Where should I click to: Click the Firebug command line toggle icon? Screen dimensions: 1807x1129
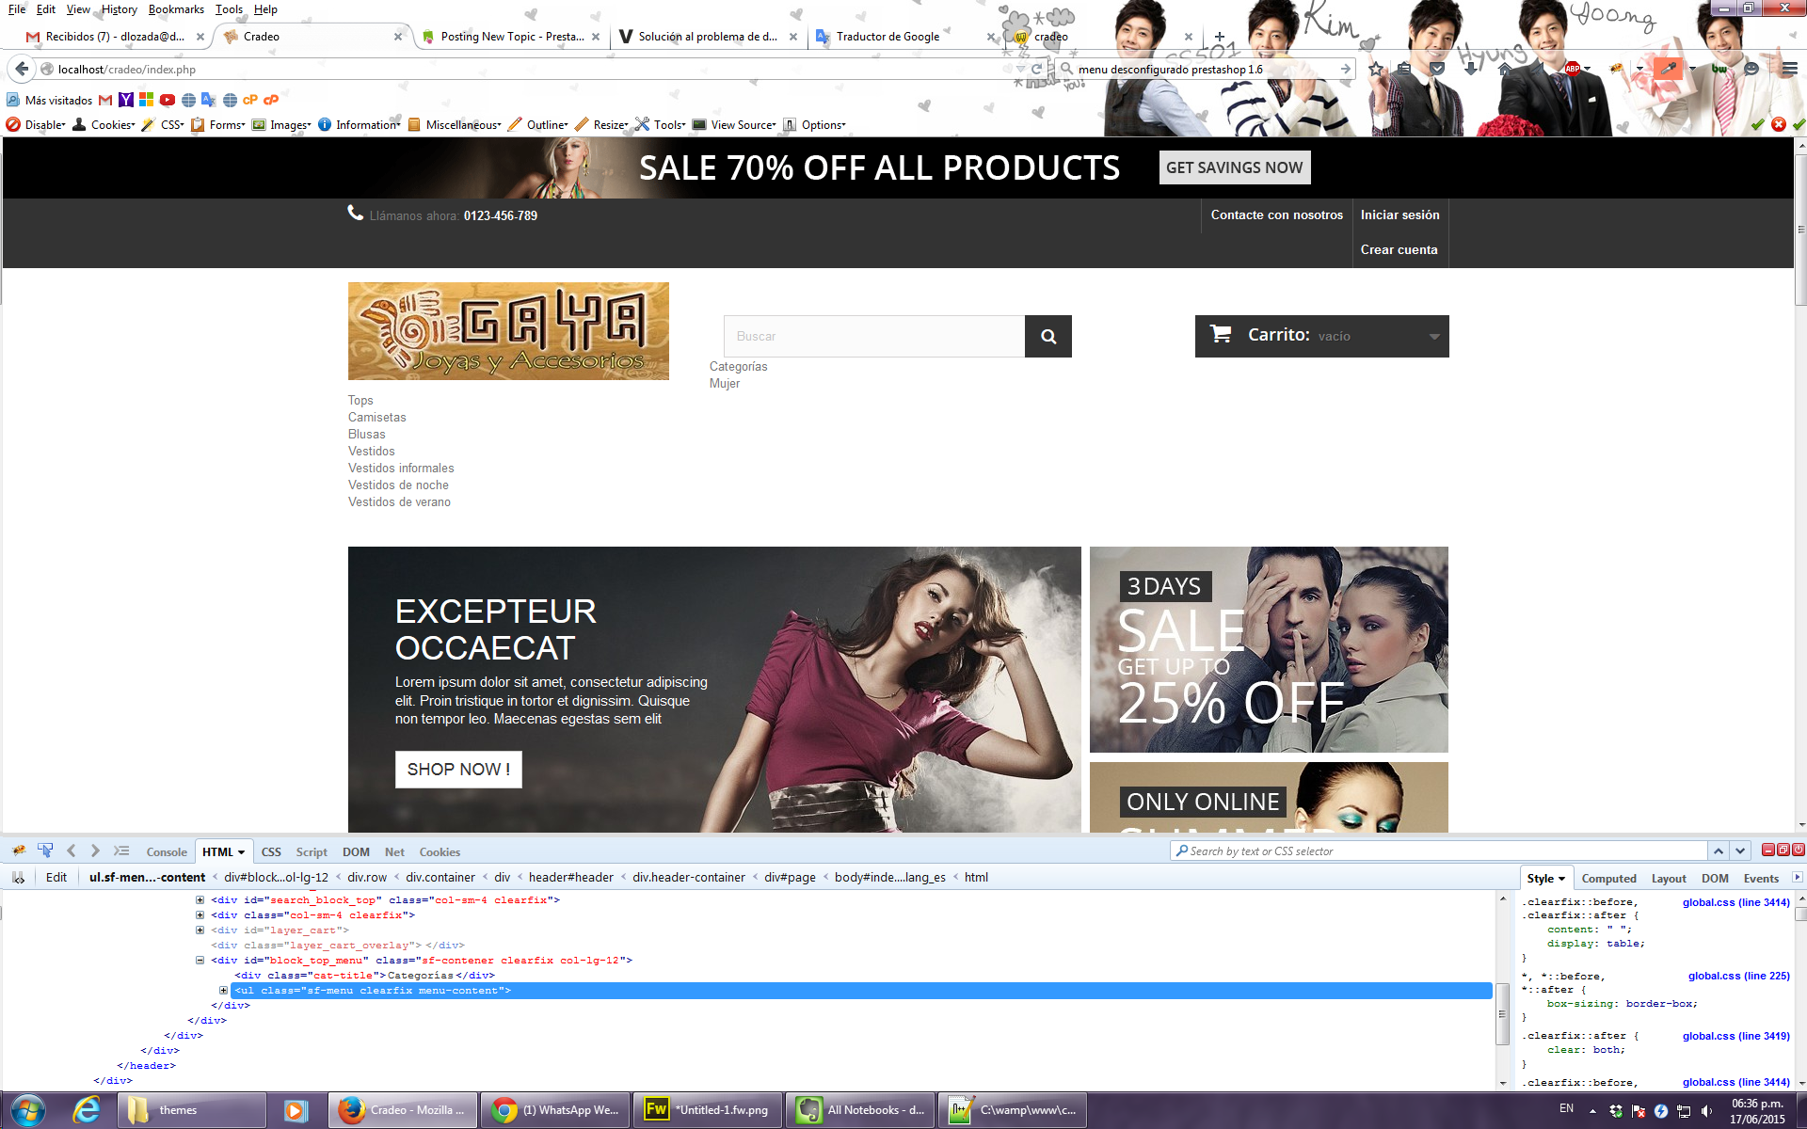click(x=121, y=851)
